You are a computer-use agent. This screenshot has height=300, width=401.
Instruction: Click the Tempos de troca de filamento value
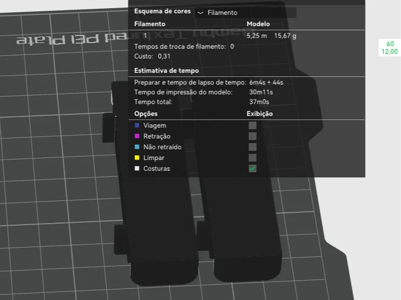(232, 47)
